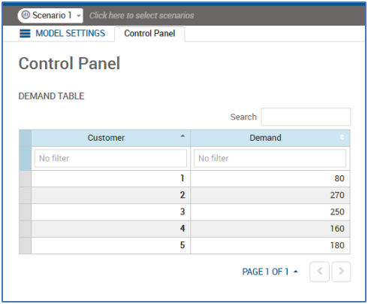Select demand cell showing 270
Image resolution: width=368 pixels, height=304 pixels.
(x=270, y=195)
